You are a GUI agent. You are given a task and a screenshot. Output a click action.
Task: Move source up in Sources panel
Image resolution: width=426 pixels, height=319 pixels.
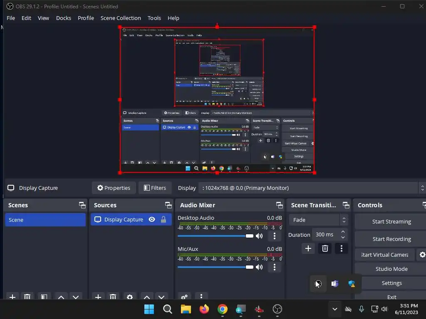click(147, 297)
